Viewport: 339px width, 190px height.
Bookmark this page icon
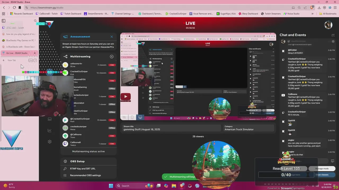click(20, 8)
